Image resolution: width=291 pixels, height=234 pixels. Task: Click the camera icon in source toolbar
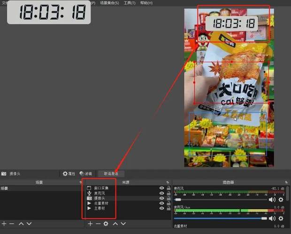[4, 174]
